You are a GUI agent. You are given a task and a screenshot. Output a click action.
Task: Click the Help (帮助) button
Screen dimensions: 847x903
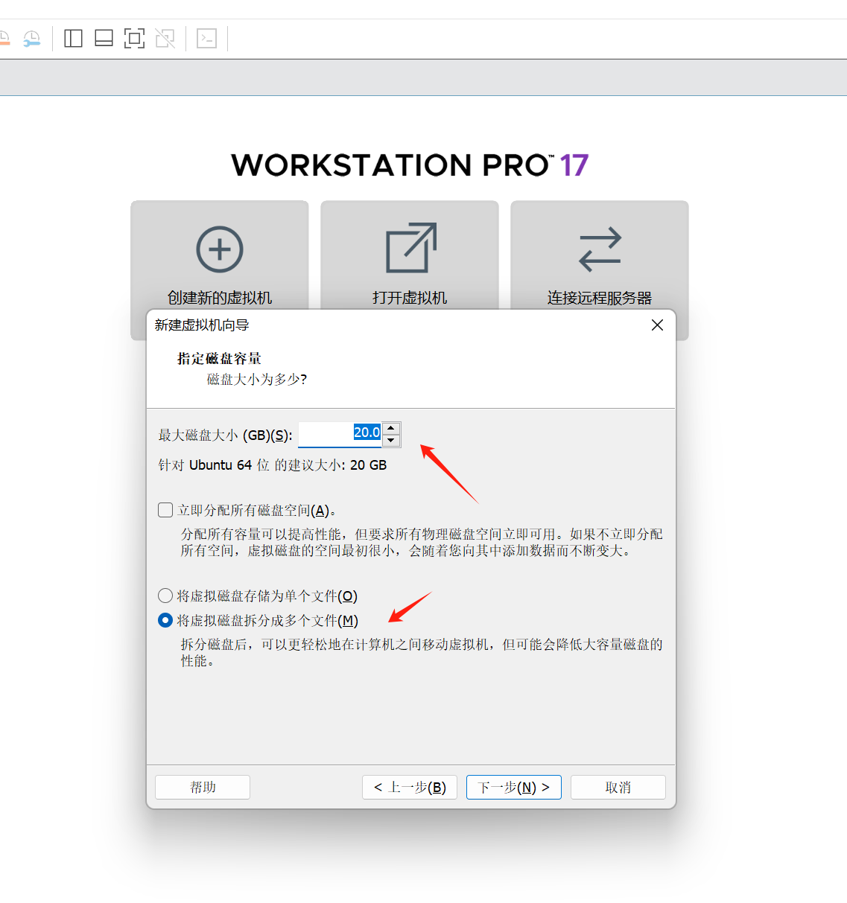tap(203, 787)
